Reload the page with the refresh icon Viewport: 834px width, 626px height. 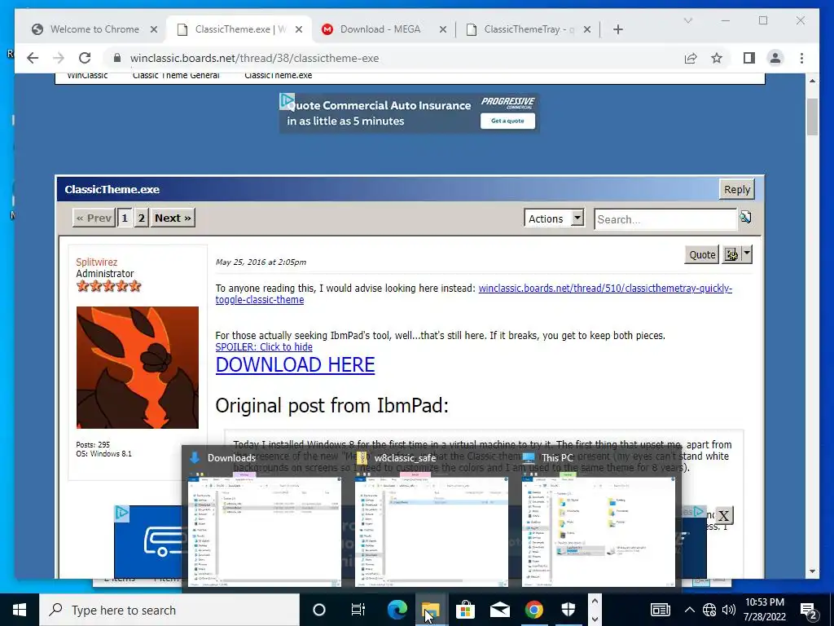point(85,58)
